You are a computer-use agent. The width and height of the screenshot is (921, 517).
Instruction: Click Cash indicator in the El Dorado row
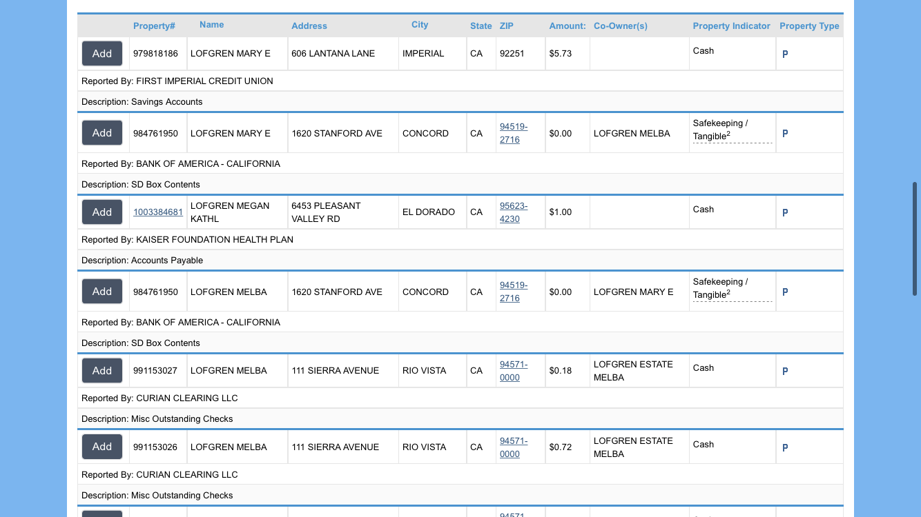point(704,210)
